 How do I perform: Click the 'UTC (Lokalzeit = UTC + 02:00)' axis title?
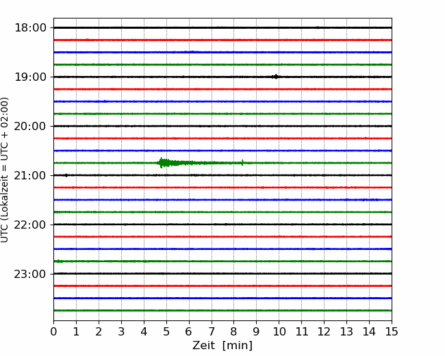(5, 170)
